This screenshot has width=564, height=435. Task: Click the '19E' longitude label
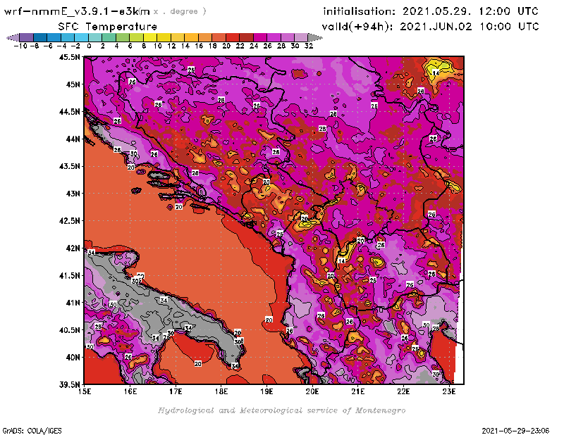(x=266, y=391)
